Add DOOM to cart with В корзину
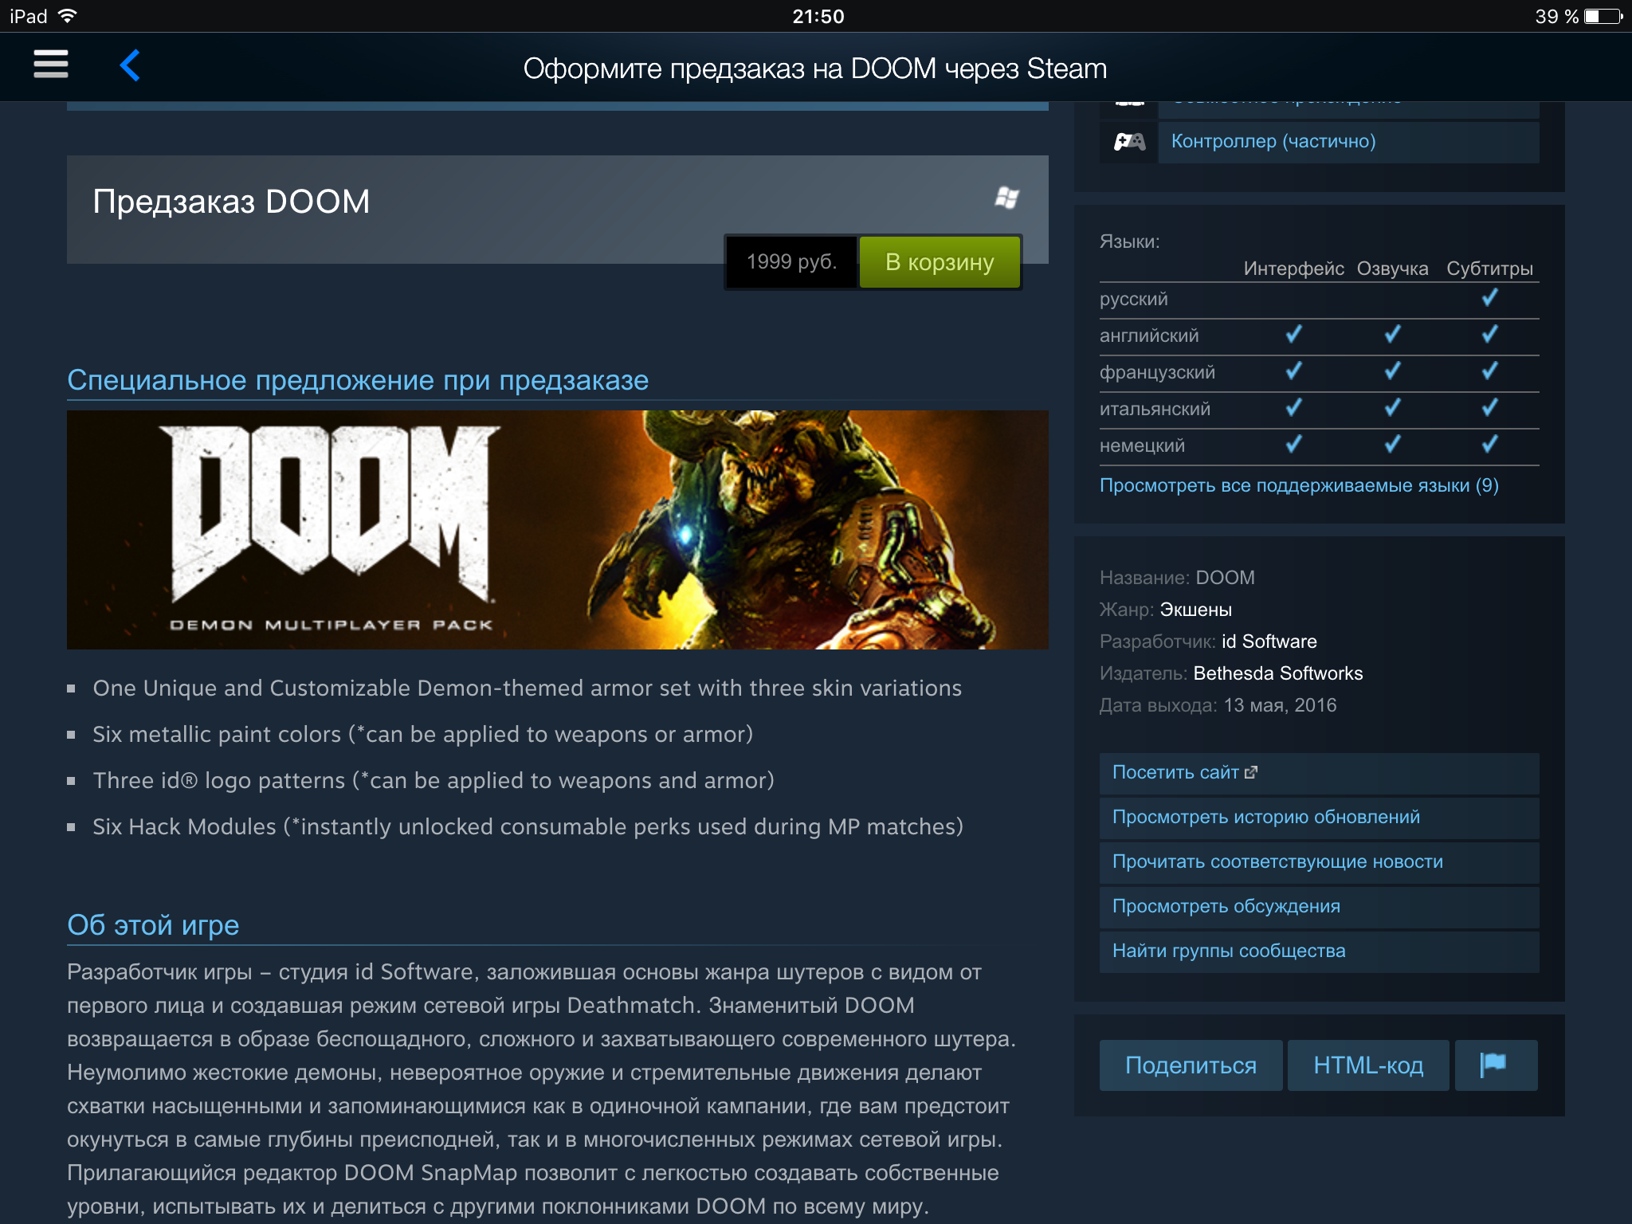 [940, 262]
